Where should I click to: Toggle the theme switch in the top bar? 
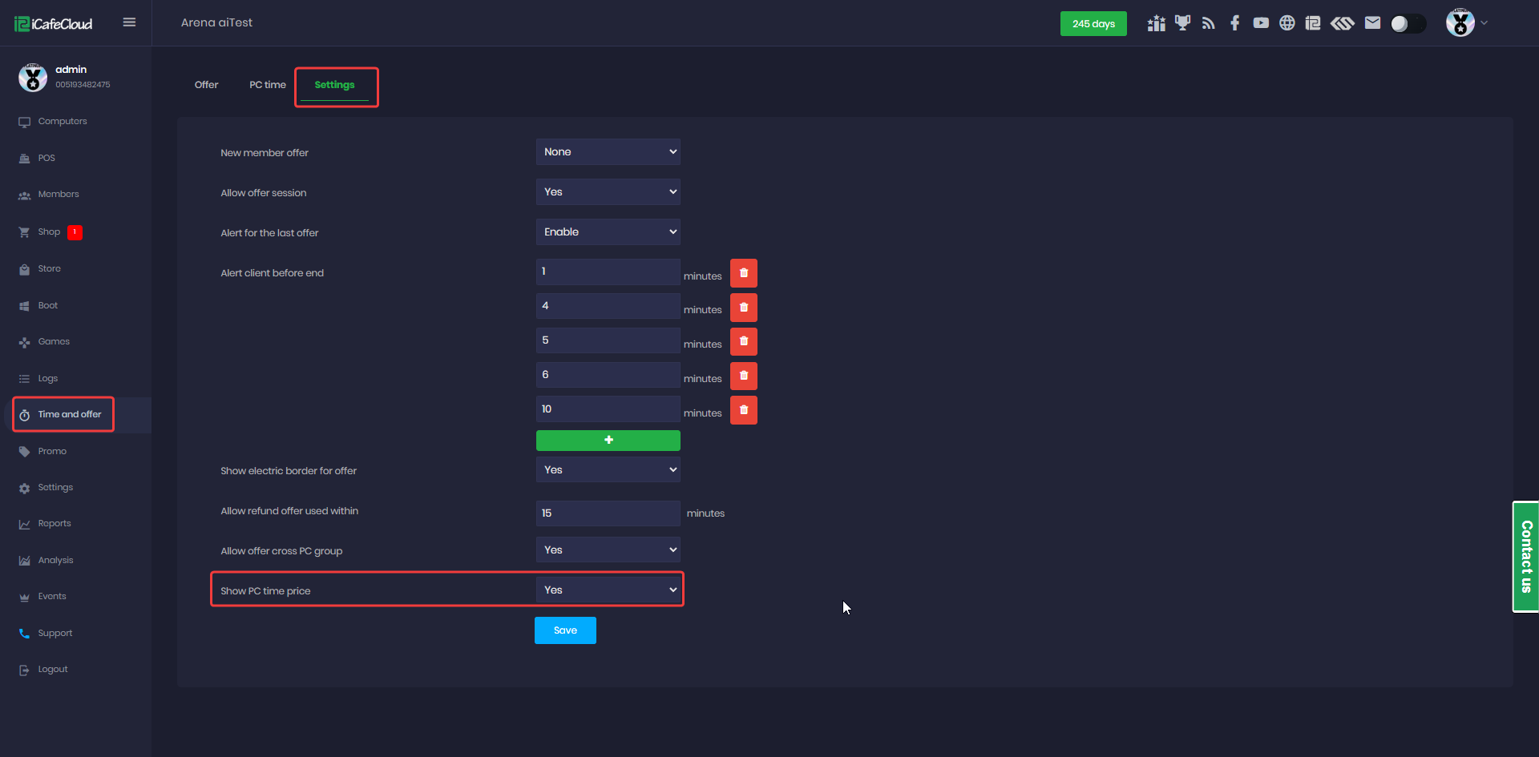[x=1408, y=23]
